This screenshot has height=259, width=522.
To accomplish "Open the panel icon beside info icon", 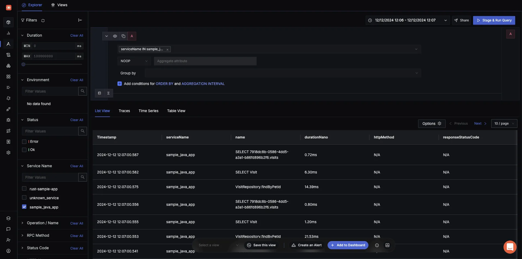I will click(387, 245).
